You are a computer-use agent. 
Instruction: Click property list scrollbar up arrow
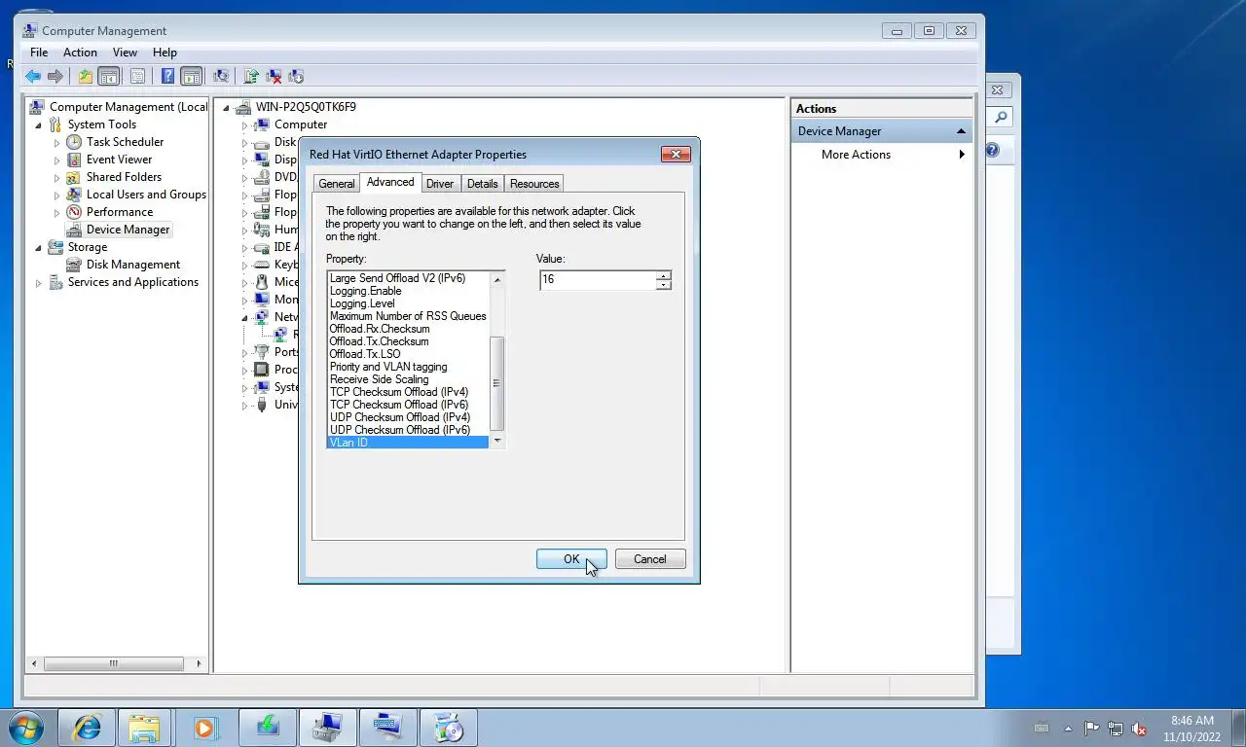pyautogui.click(x=497, y=279)
